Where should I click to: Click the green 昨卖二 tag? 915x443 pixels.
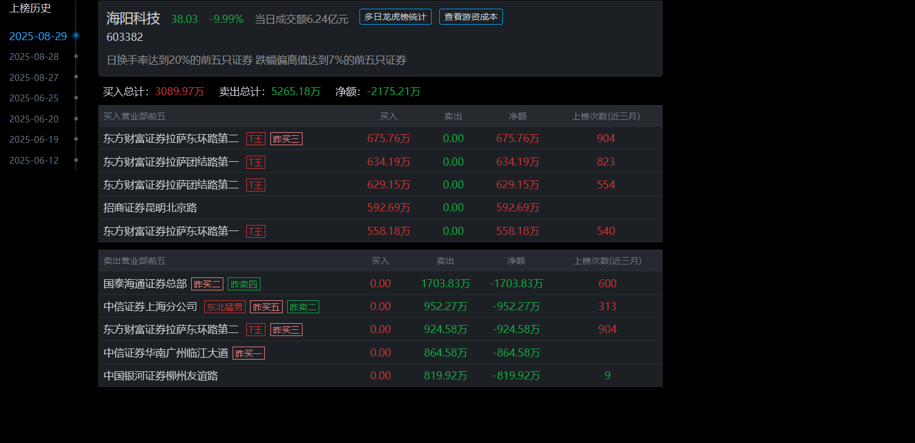click(x=303, y=306)
